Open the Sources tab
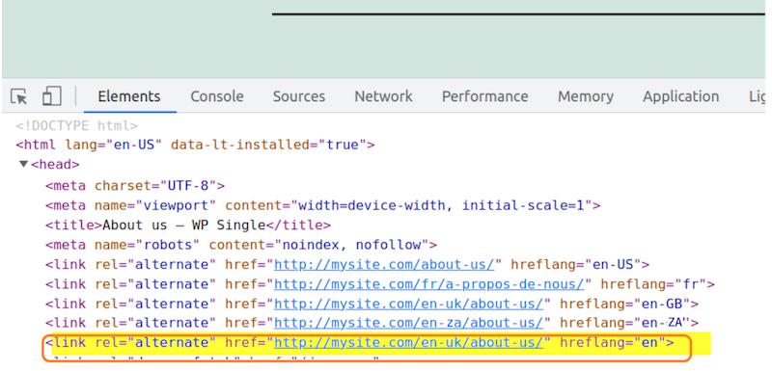 point(299,96)
